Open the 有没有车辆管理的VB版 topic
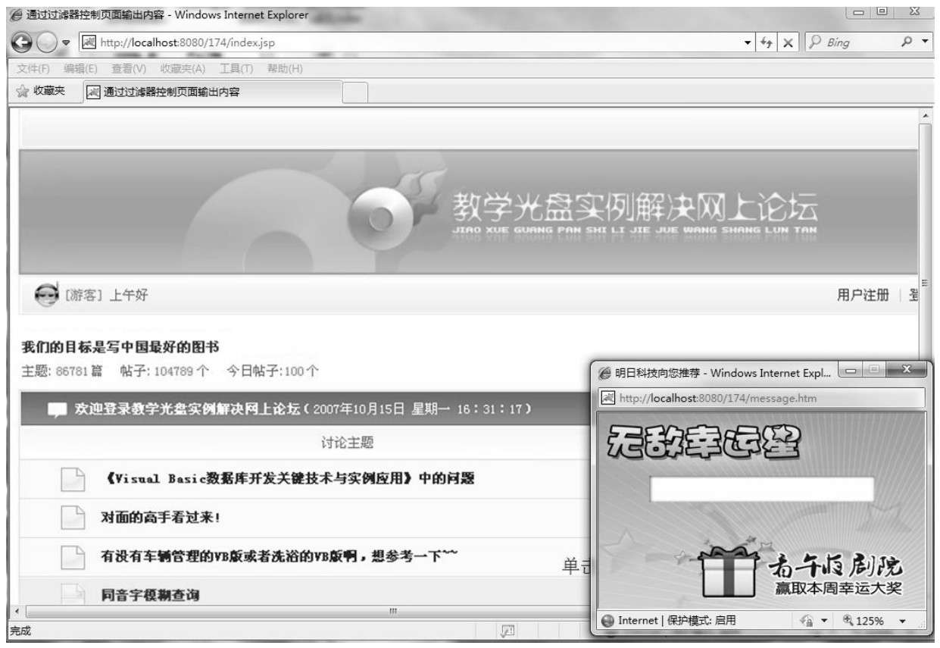The image size is (940, 648). (x=280, y=557)
